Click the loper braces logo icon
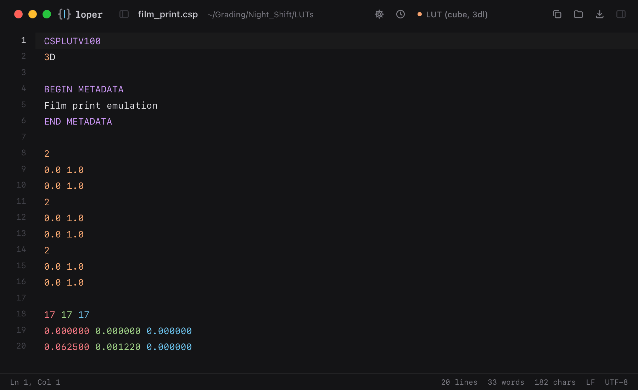 65,14
